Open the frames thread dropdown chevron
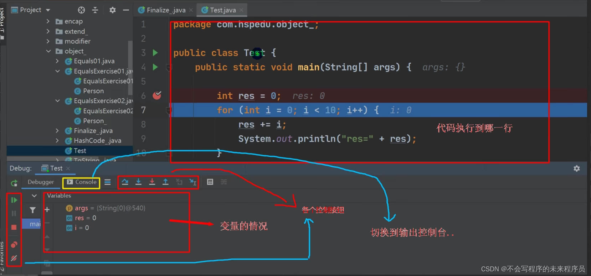 [x=34, y=196]
